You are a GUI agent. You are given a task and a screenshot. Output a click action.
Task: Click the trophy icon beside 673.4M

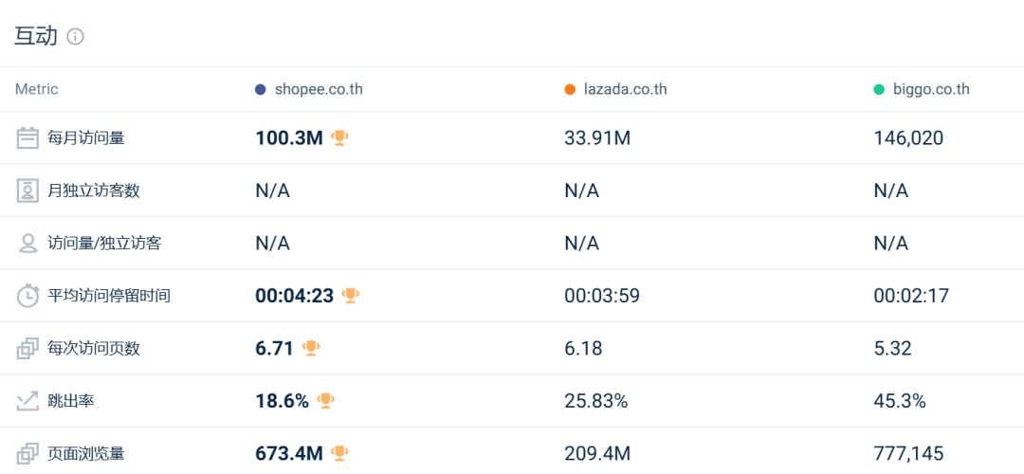tap(339, 452)
